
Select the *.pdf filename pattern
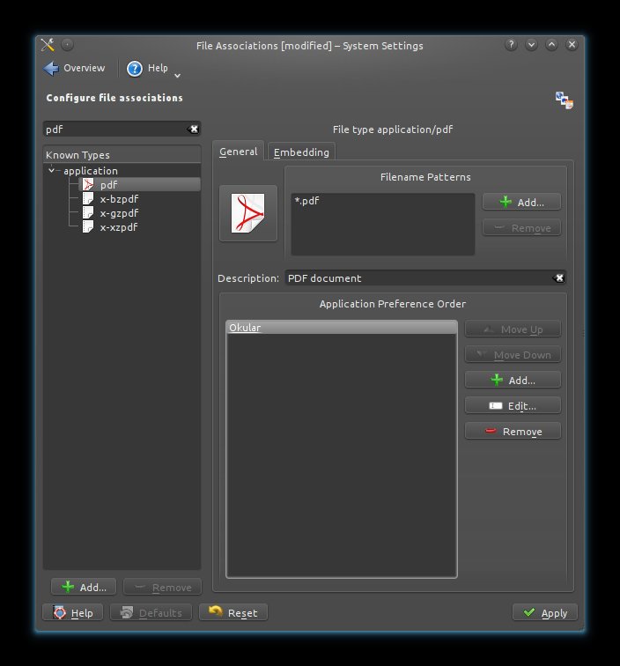tap(307, 201)
